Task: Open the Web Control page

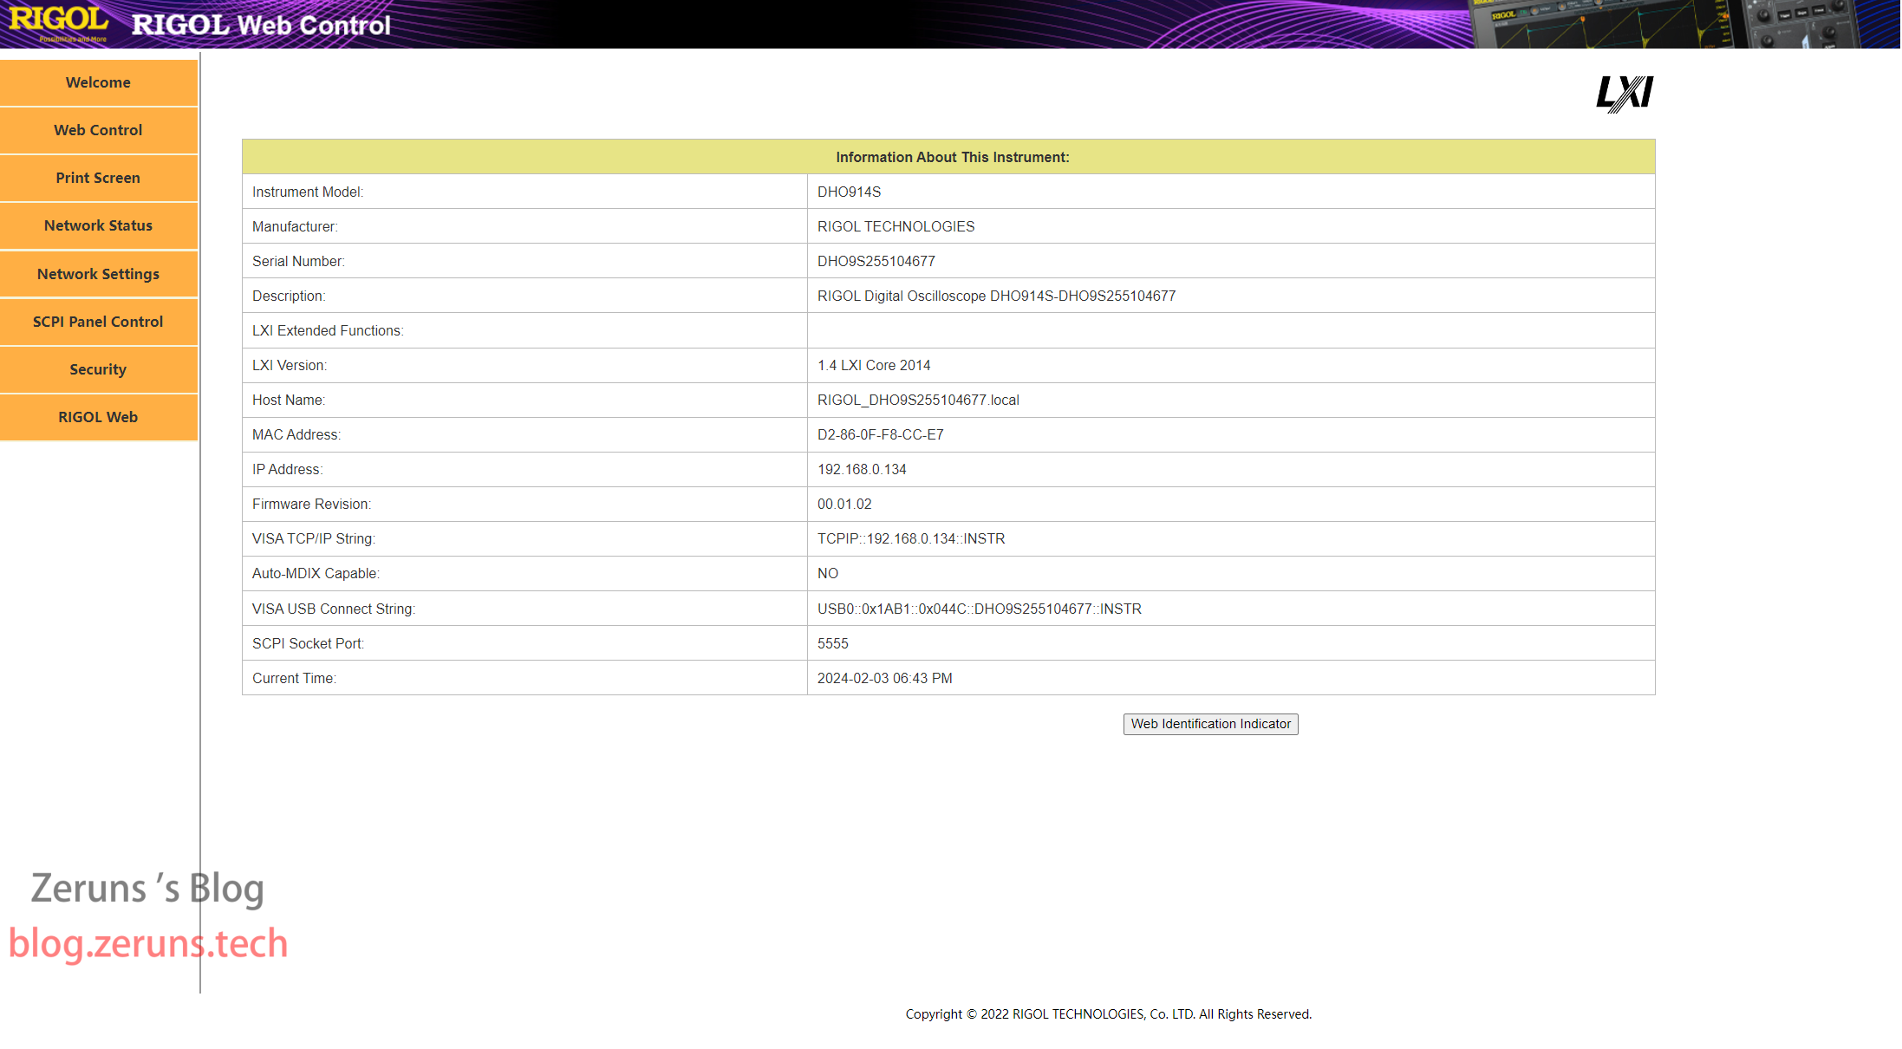Action: tap(98, 130)
